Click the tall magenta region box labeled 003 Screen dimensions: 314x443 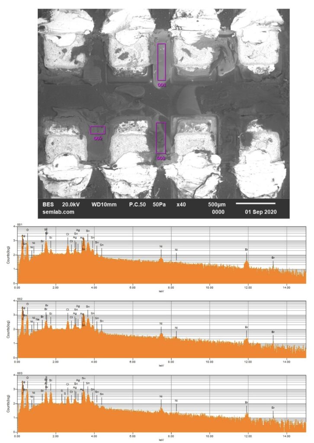pos(160,138)
